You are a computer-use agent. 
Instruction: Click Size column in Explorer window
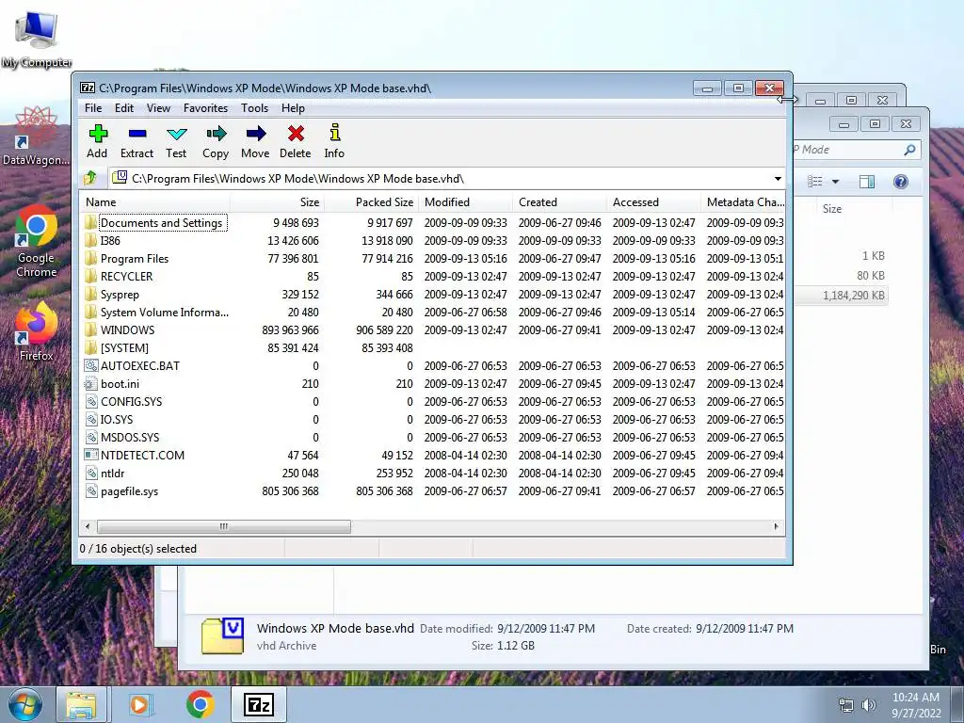(x=832, y=209)
